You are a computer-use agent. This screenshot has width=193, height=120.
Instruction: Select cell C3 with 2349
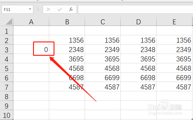103,49
